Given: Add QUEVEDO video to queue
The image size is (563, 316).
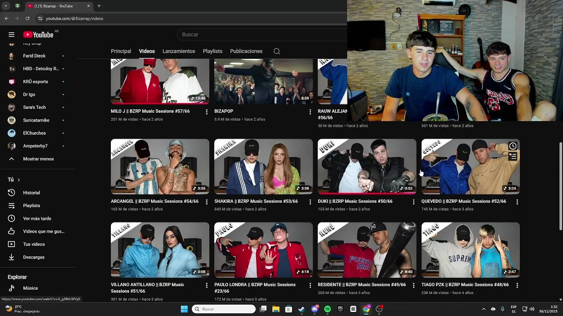Looking at the screenshot, I should (x=513, y=156).
